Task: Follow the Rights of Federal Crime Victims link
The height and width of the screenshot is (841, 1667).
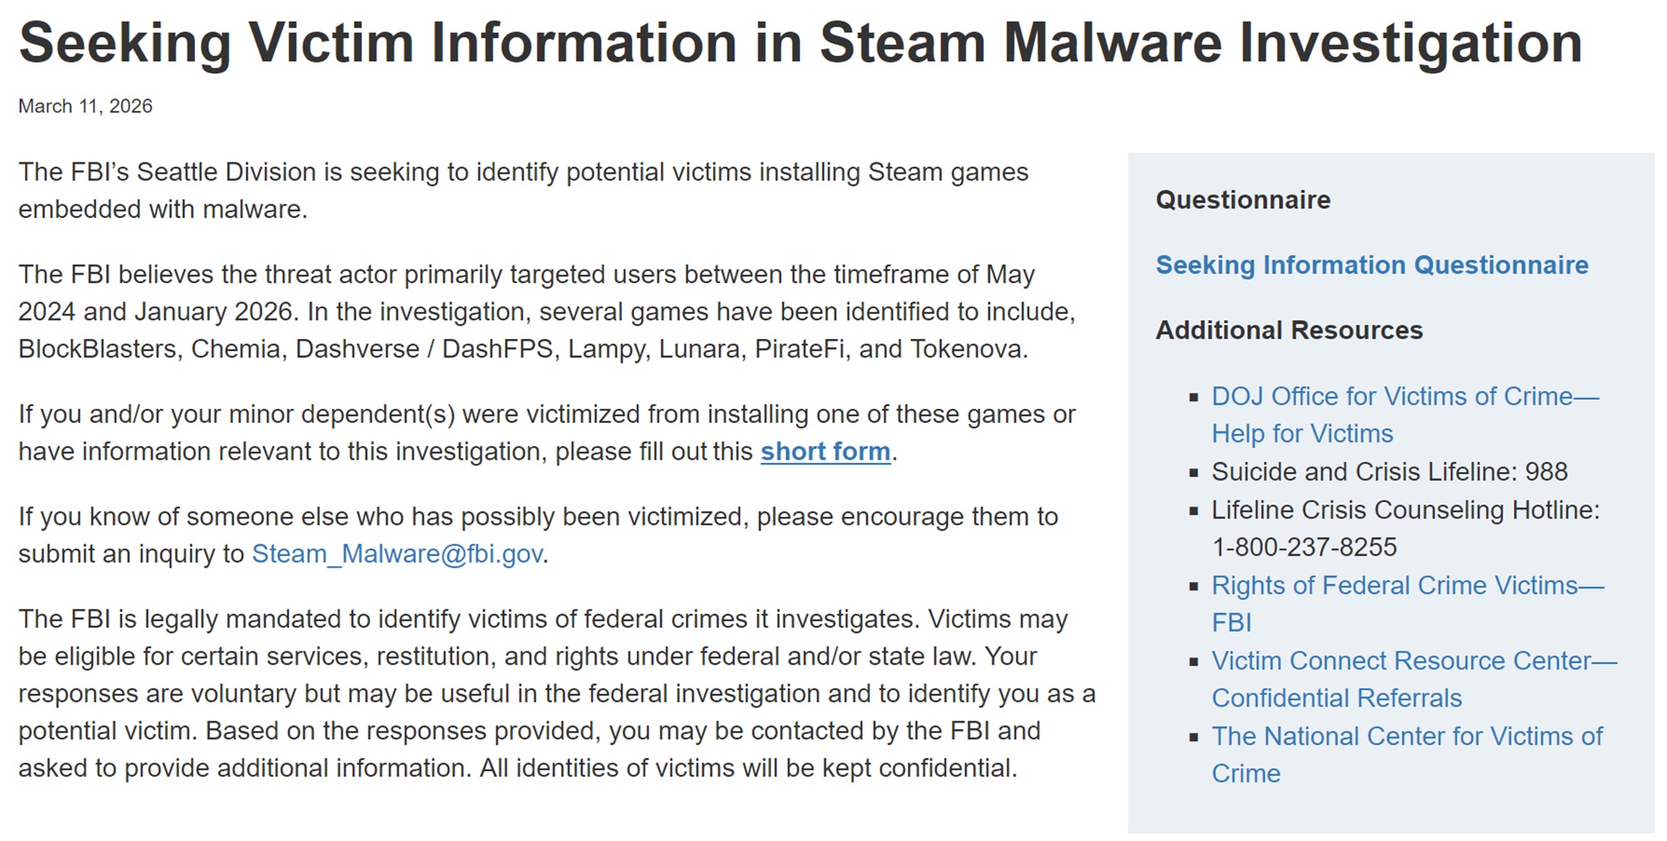Action: pyautogui.click(x=1407, y=586)
